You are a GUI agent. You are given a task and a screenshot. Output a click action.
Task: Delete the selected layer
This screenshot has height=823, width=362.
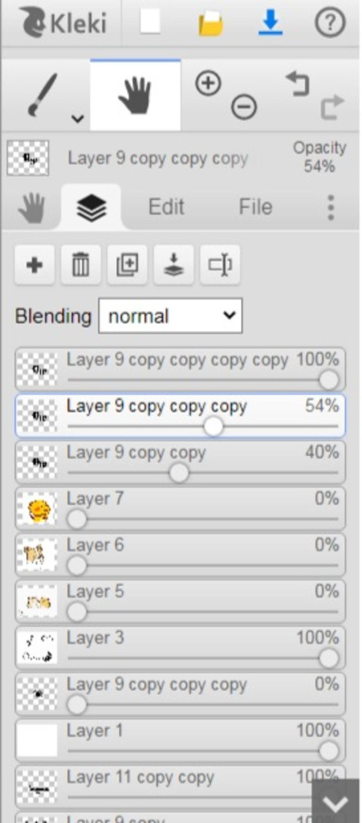(81, 265)
